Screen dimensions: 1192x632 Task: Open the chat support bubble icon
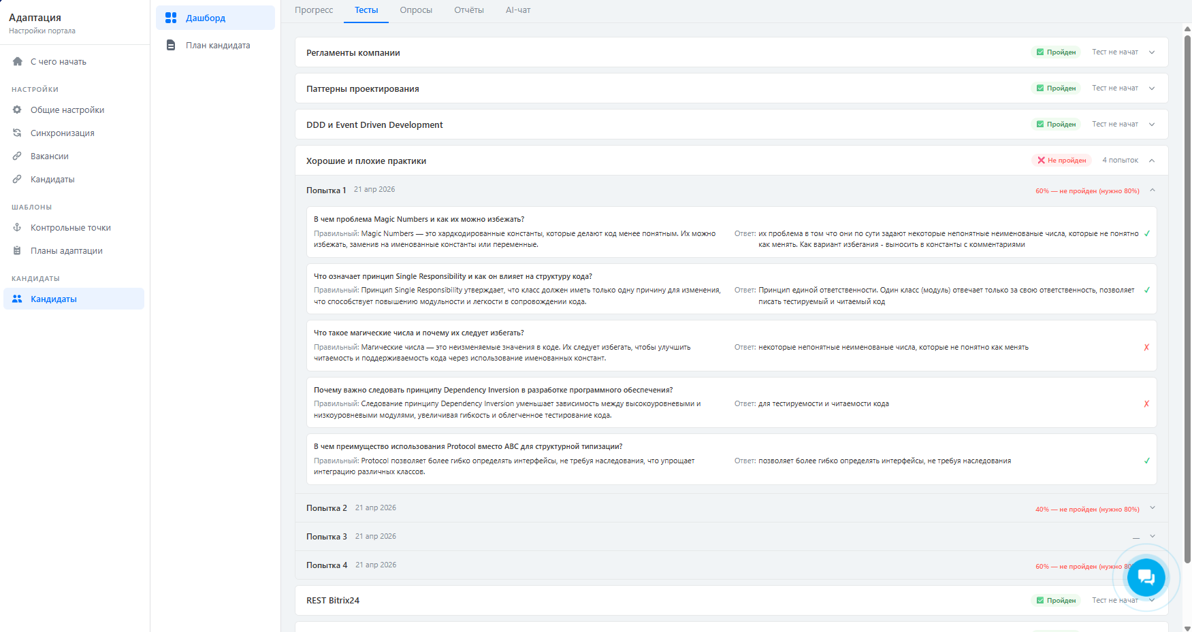point(1146,577)
